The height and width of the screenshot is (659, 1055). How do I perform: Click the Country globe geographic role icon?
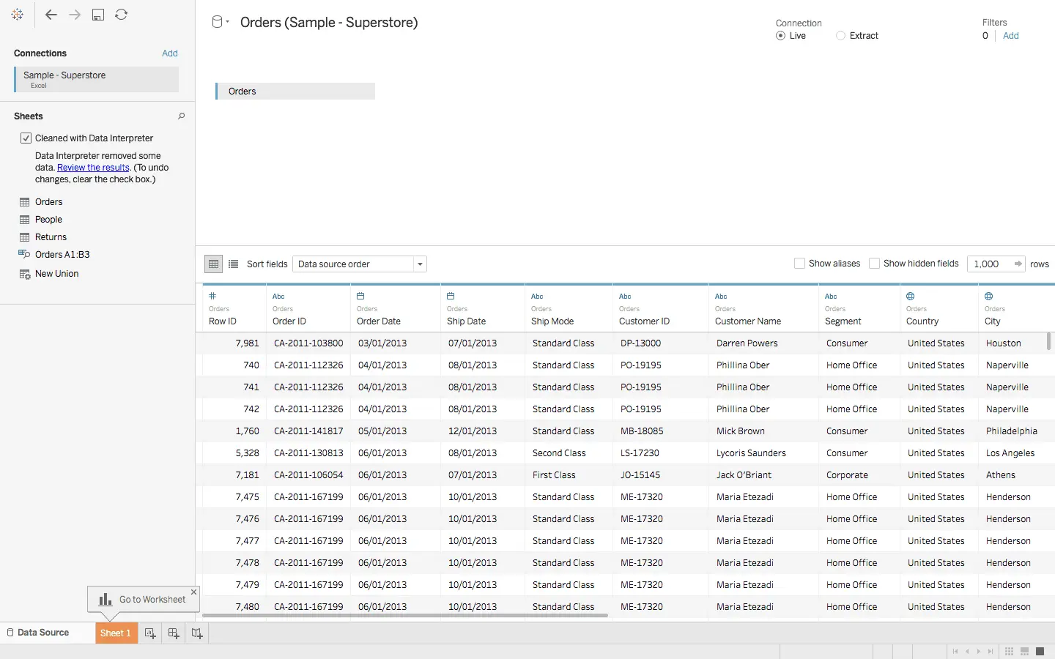coord(911,296)
